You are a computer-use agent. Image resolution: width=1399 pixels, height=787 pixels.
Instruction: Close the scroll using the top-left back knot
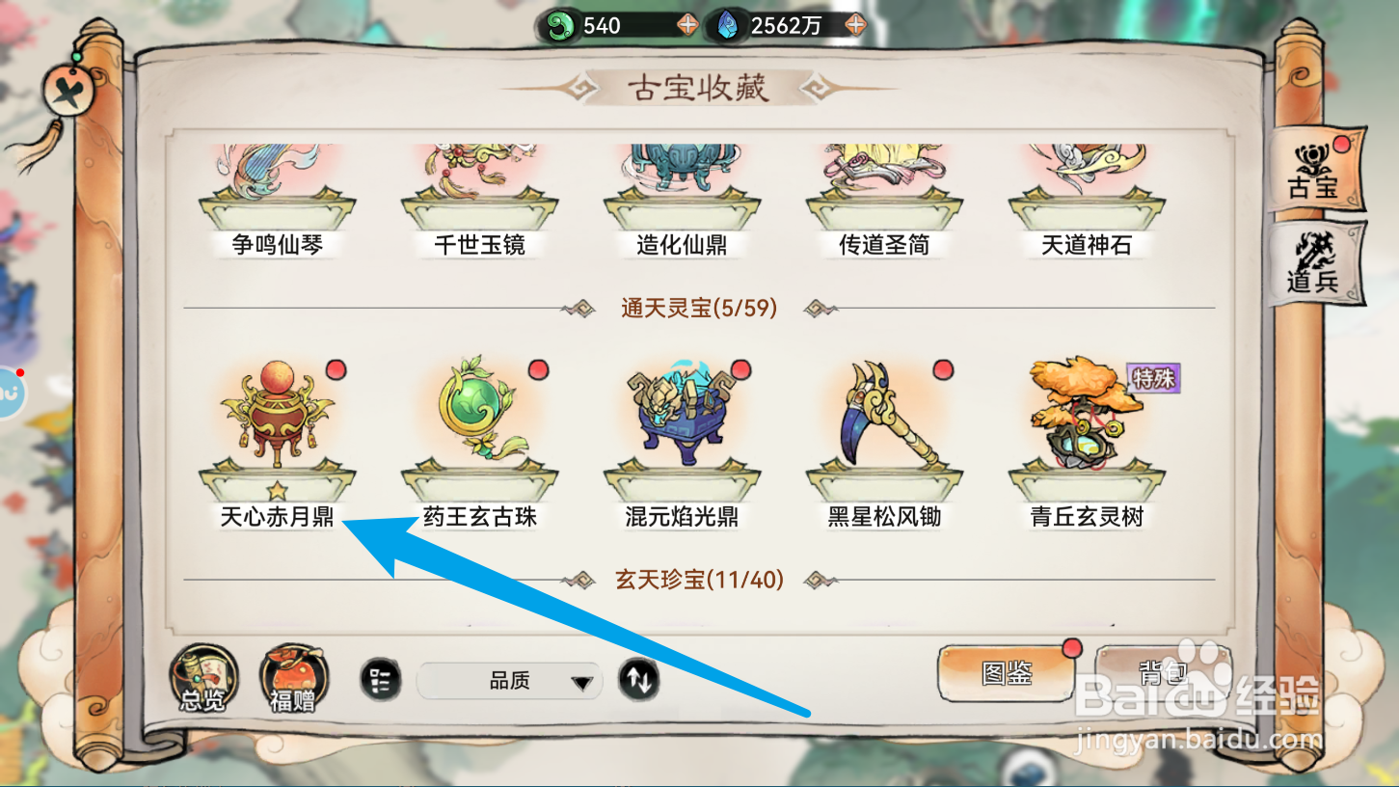click(73, 94)
